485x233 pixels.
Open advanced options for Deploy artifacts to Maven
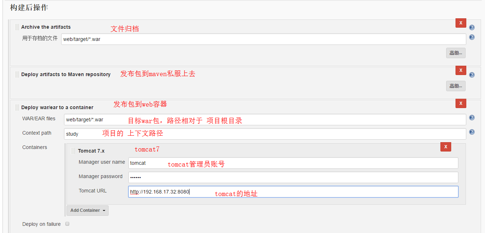(456, 86)
